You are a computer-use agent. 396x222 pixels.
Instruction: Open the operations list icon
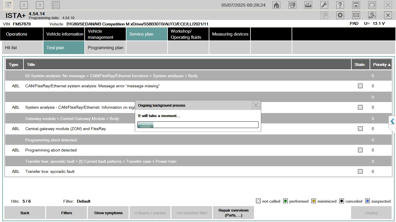point(56,5)
